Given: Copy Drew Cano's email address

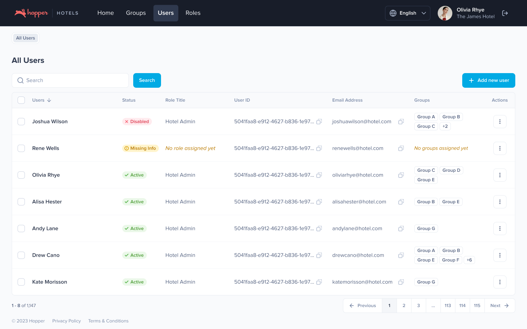Looking at the screenshot, I should [401, 255].
